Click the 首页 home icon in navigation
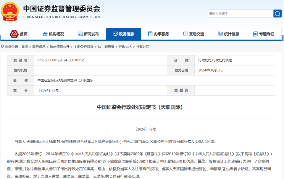The width and height of the screenshot is (284, 179). pos(14,33)
